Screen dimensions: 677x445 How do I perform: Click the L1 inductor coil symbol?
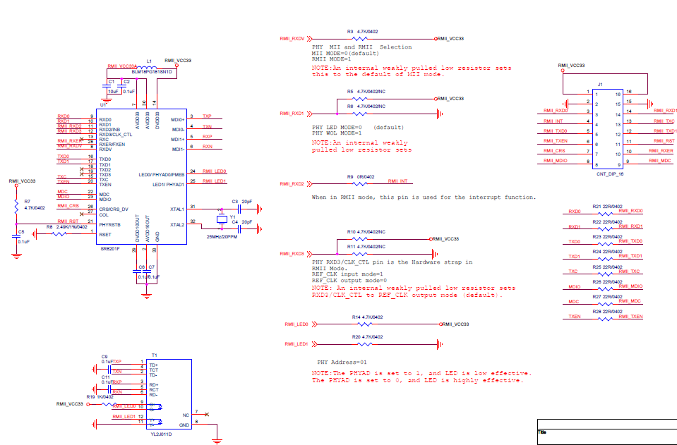(146, 68)
